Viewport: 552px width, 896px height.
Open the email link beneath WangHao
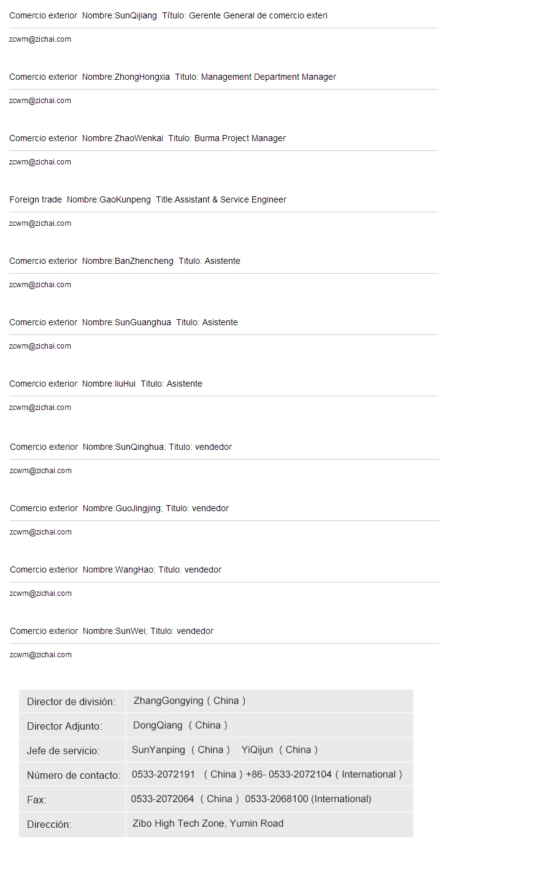pyautogui.click(x=40, y=593)
